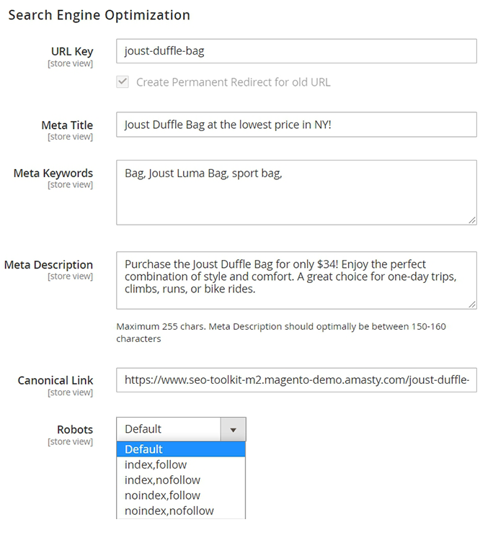The height and width of the screenshot is (535, 493).
Task: Focus the Canonical Link field
Action: point(296,379)
